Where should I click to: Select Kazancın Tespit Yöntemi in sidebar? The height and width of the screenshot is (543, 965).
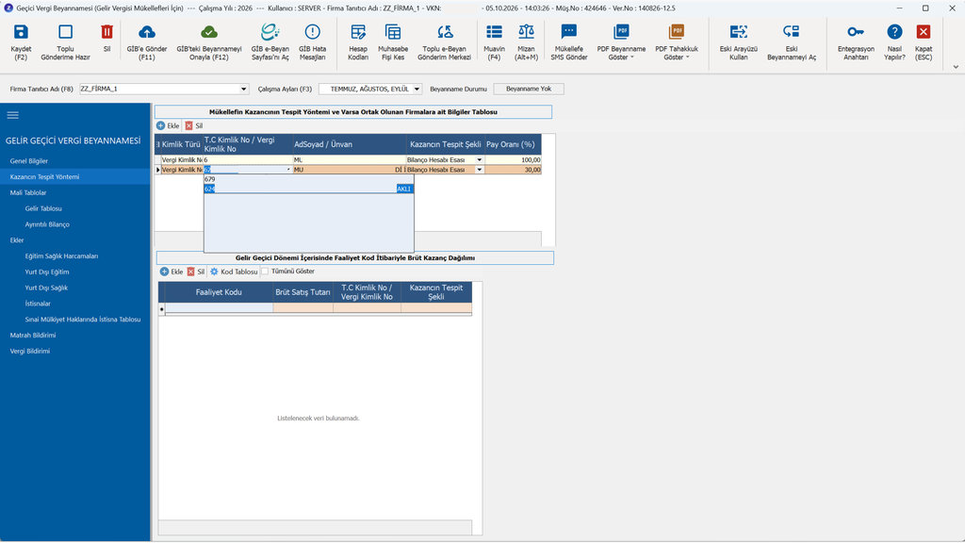pos(45,177)
